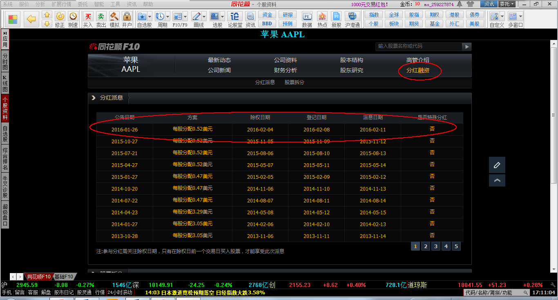Expand the 周期 dropdown arrow
The image size is (558, 300).
[x=167, y=16]
